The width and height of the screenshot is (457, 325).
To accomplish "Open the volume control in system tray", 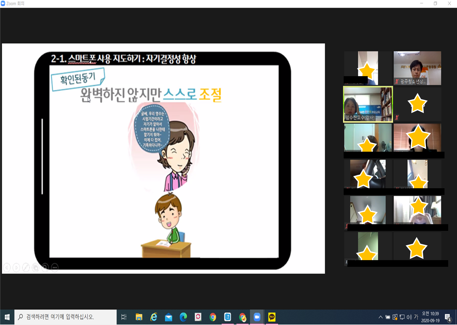I will click(409, 317).
